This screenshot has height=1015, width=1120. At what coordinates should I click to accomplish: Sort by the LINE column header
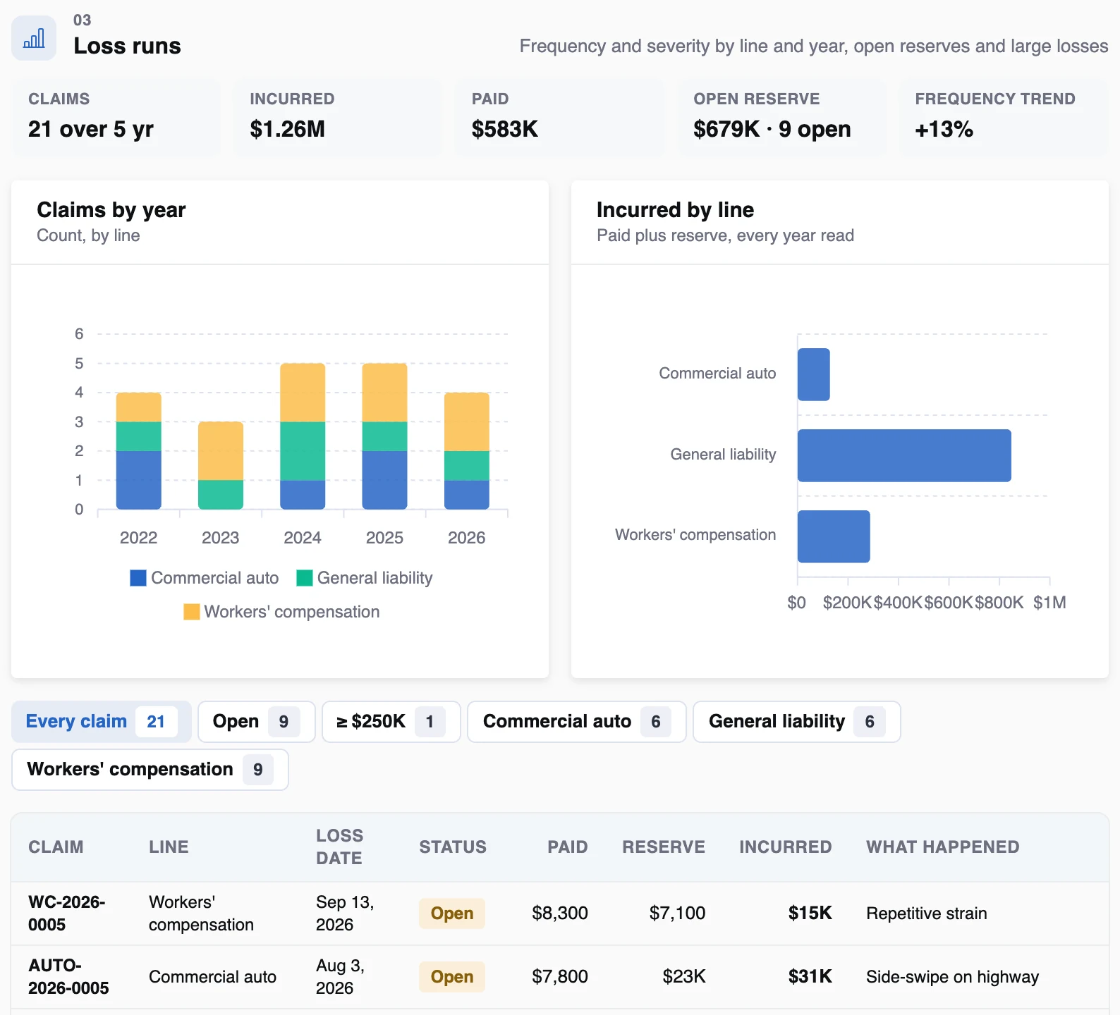(x=169, y=847)
